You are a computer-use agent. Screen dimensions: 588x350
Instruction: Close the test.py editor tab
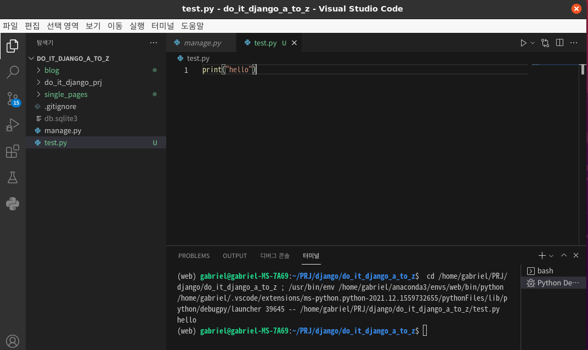295,43
